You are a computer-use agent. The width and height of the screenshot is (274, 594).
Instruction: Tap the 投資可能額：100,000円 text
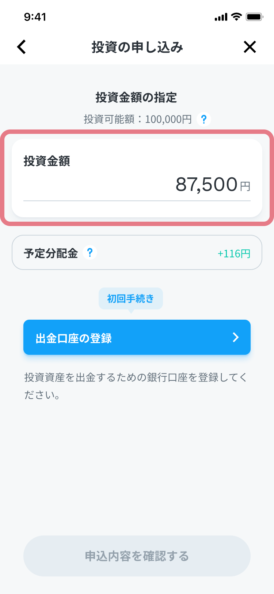coord(138,119)
